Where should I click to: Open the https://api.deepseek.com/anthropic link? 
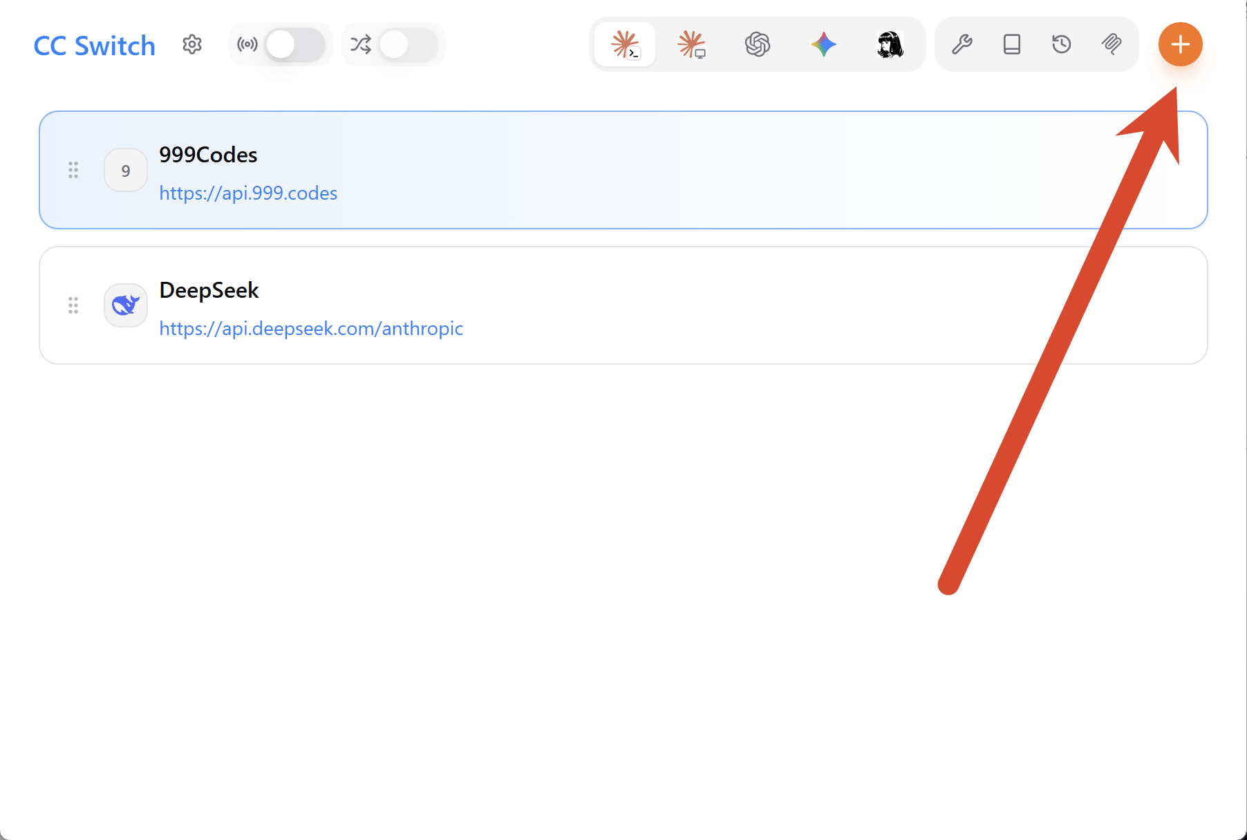[311, 328]
